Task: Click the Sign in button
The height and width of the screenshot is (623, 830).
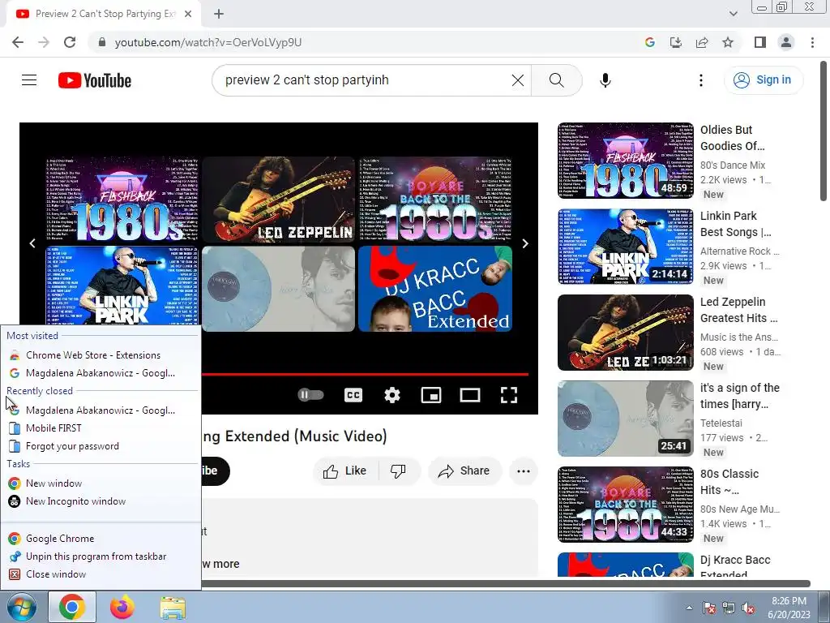Action: [x=764, y=80]
